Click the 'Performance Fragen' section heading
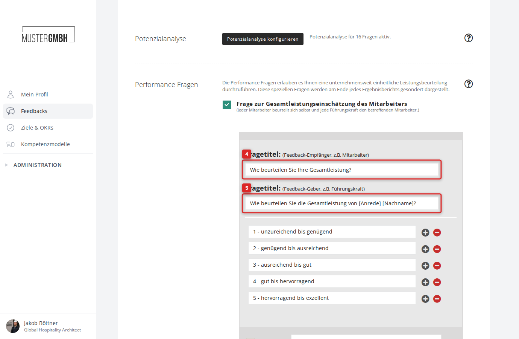519x339 pixels. [167, 85]
